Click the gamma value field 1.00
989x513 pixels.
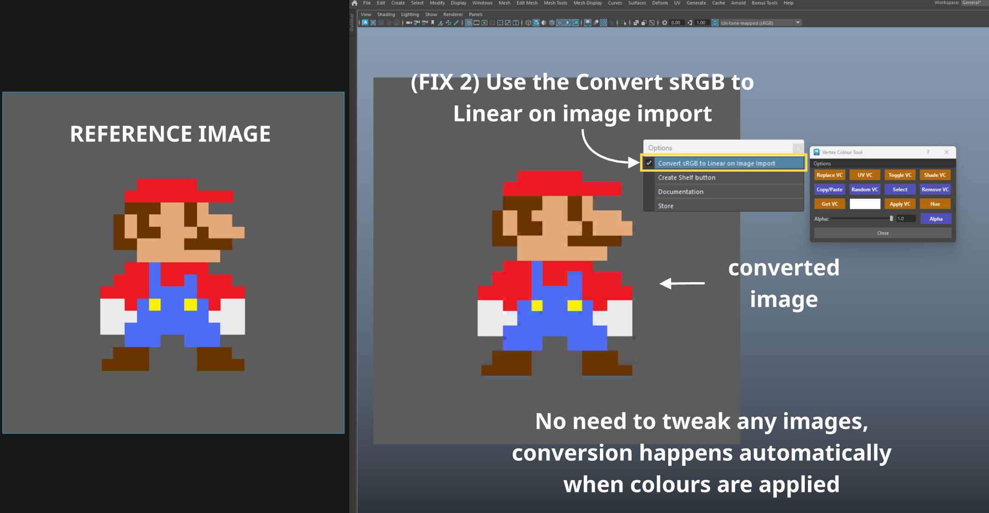coord(702,23)
